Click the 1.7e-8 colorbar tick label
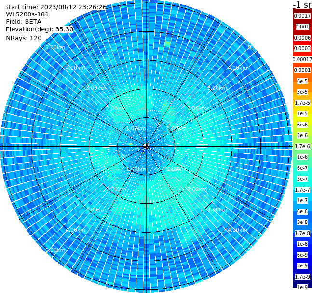The image size is (312, 293). (302, 233)
